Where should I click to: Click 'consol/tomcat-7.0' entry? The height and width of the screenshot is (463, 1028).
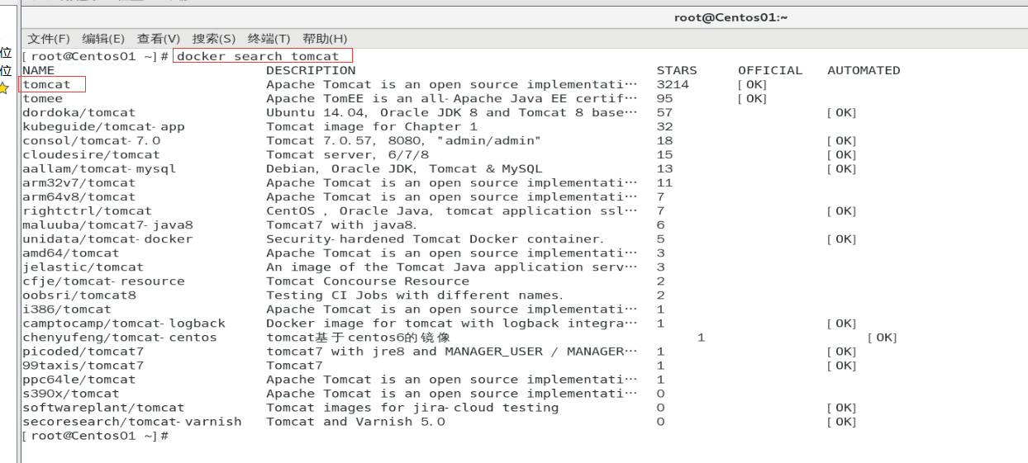(92, 140)
